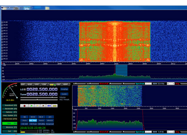187x135 pixels.
Task: Increase RBW next to RBW 23.4 Hz
Action: tap(150, 84)
